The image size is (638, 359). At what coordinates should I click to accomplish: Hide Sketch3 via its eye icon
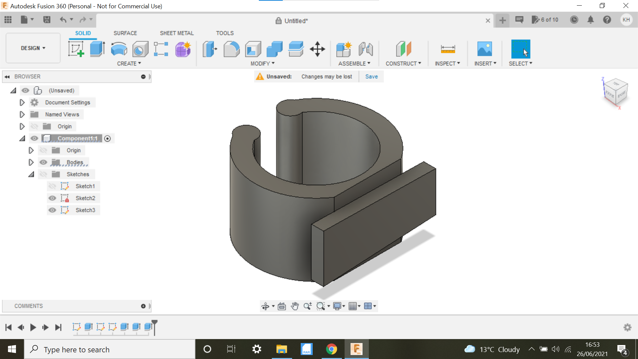point(52,210)
